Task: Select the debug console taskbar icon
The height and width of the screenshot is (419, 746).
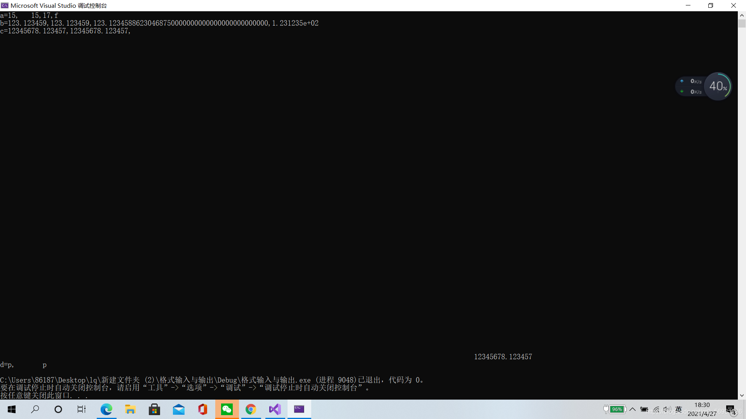Action: 299,409
